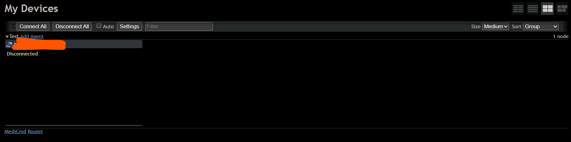Open the MeshCmd link
The width and height of the screenshot is (571, 142).
(x=15, y=132)
